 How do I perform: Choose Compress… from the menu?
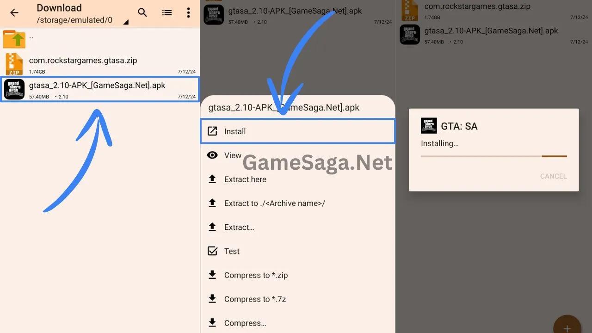click(298, 323)
